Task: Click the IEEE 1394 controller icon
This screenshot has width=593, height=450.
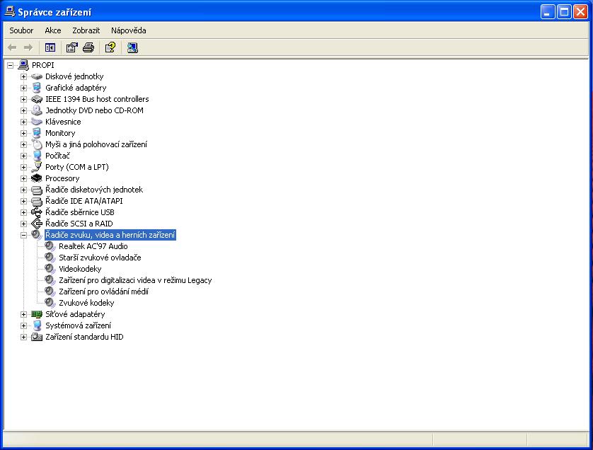Action: pos(37,99)
